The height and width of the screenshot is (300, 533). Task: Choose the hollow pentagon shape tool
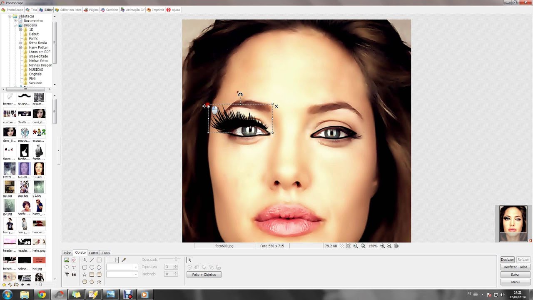pos(99,267)
